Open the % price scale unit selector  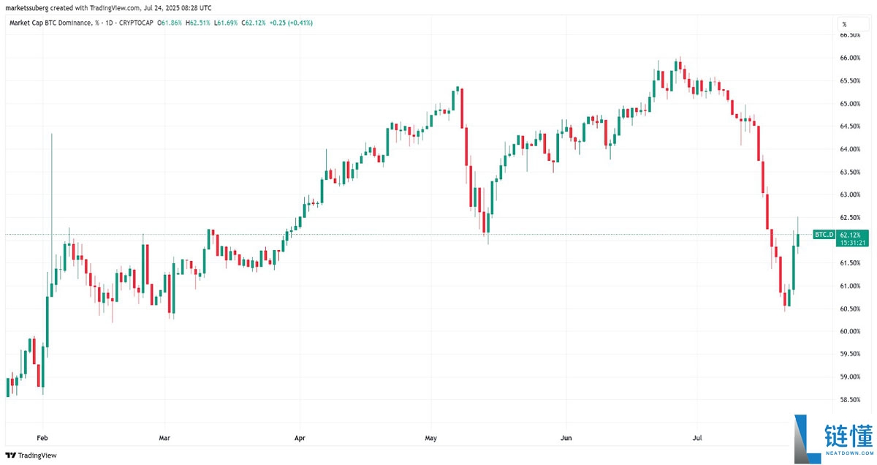(x=844, y=24)
